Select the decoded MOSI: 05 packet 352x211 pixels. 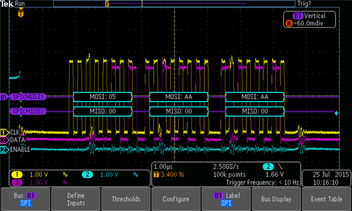tap(103, 97)
